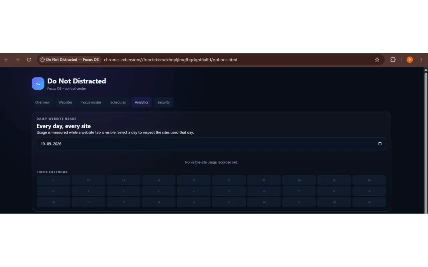This screenshot has height=267, width=428.
Task: Pick day 1 in the focus calendar
Action: (x=89, y=191)
